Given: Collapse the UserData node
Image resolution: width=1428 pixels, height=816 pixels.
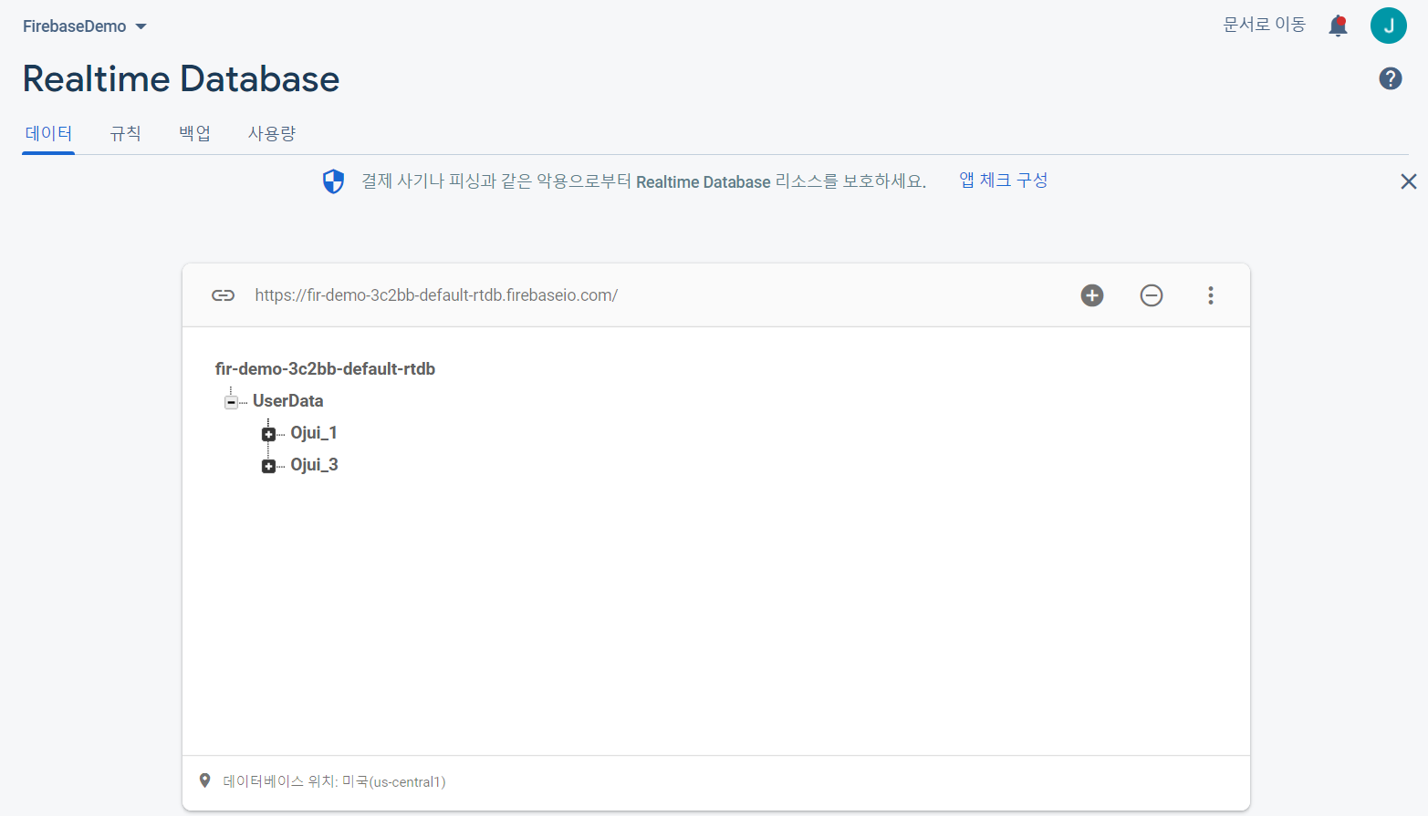Looking at the screenshot, I should pos(231,402).
